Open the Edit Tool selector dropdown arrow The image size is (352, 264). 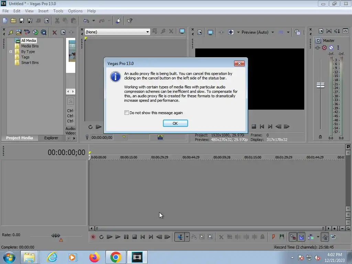coord(187,237)
